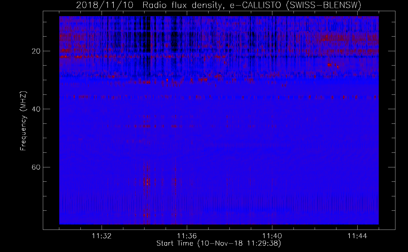Viewport: 408px width, 252px height.
Task: Click the 11:36 time tick label
Action: (187, 236)
